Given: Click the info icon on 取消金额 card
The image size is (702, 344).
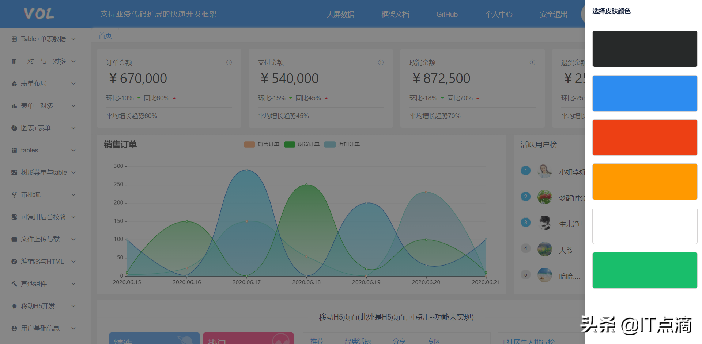Looking at the screenshot, I should pos(532,62).
